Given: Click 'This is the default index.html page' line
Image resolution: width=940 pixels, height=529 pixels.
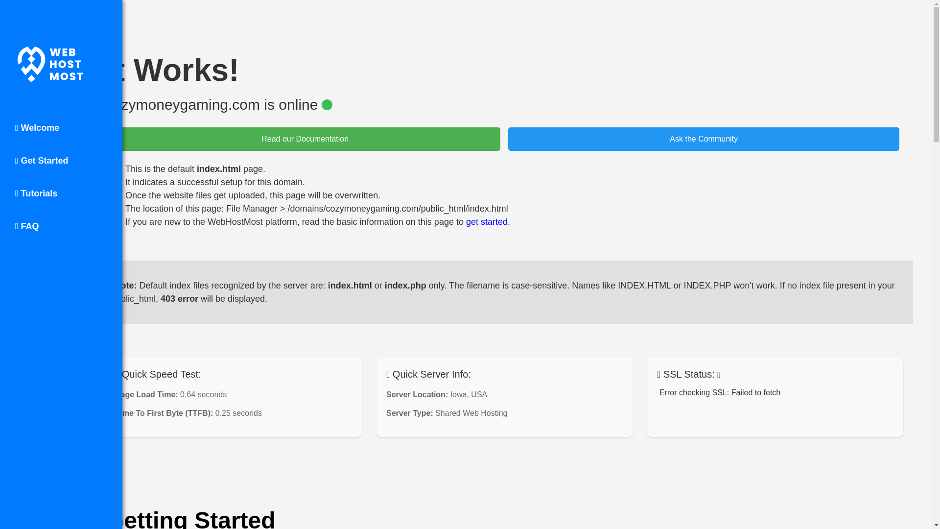Looking at the screenshot, I should (195, 169).
